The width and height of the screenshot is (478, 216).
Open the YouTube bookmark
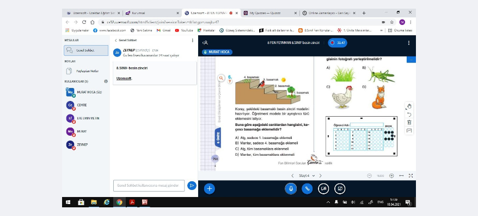click(x=184, y=30)
